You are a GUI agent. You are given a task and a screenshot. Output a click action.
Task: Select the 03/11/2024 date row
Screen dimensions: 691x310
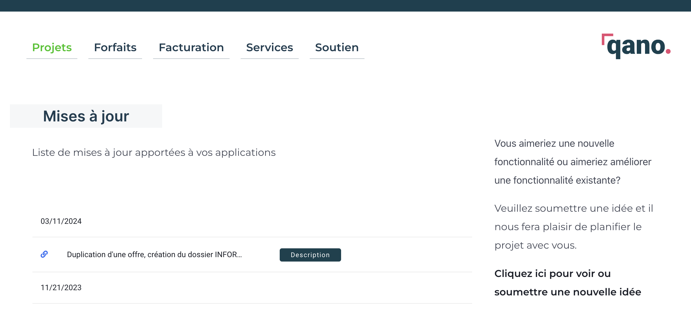(x=61, y=221)
